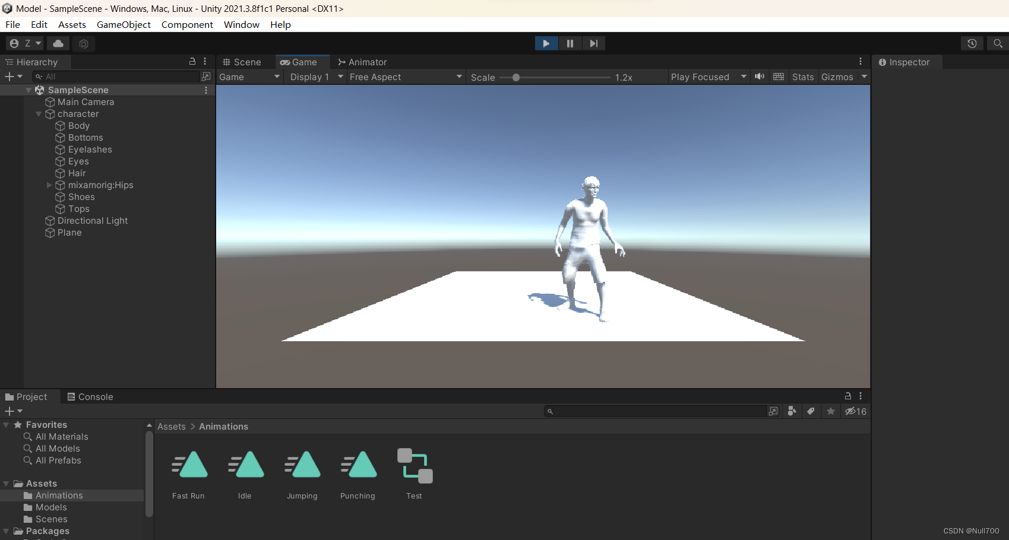Expand mixamorig:Hips in the Hierarchy
This screenshot has height=540, width=1009.
click(49, 185)
